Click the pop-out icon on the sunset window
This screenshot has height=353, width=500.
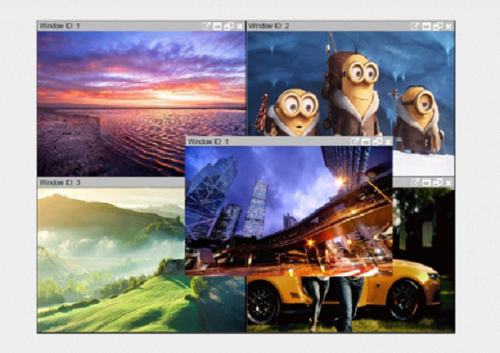[x=206, y=27]
